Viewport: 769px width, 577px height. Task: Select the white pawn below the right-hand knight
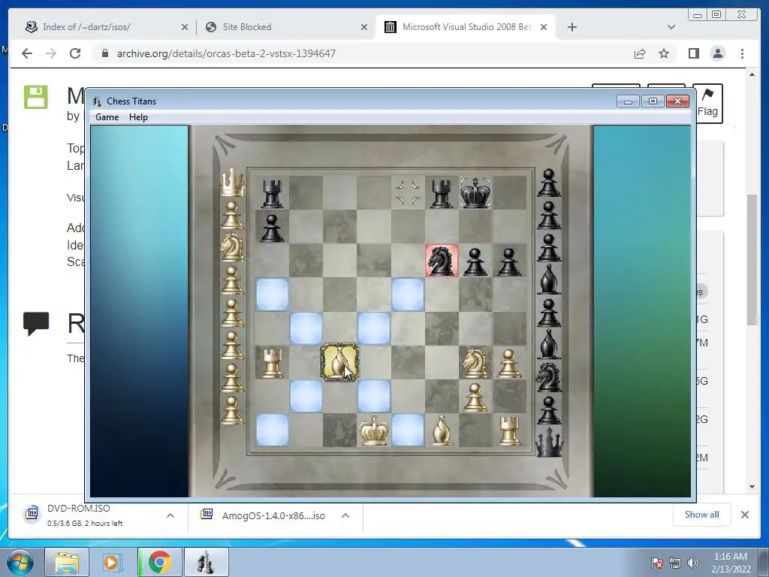click(475, 397)
